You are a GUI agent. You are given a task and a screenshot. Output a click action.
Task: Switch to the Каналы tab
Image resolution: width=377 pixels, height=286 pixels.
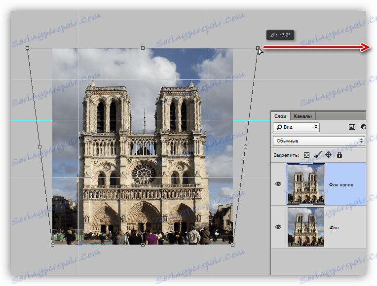pos(302,116)
